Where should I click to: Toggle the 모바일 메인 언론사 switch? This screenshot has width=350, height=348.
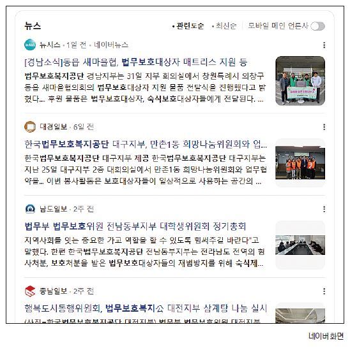point(317,26)
